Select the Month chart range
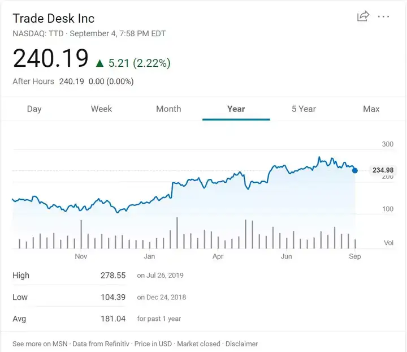 [x=168, y=109]
